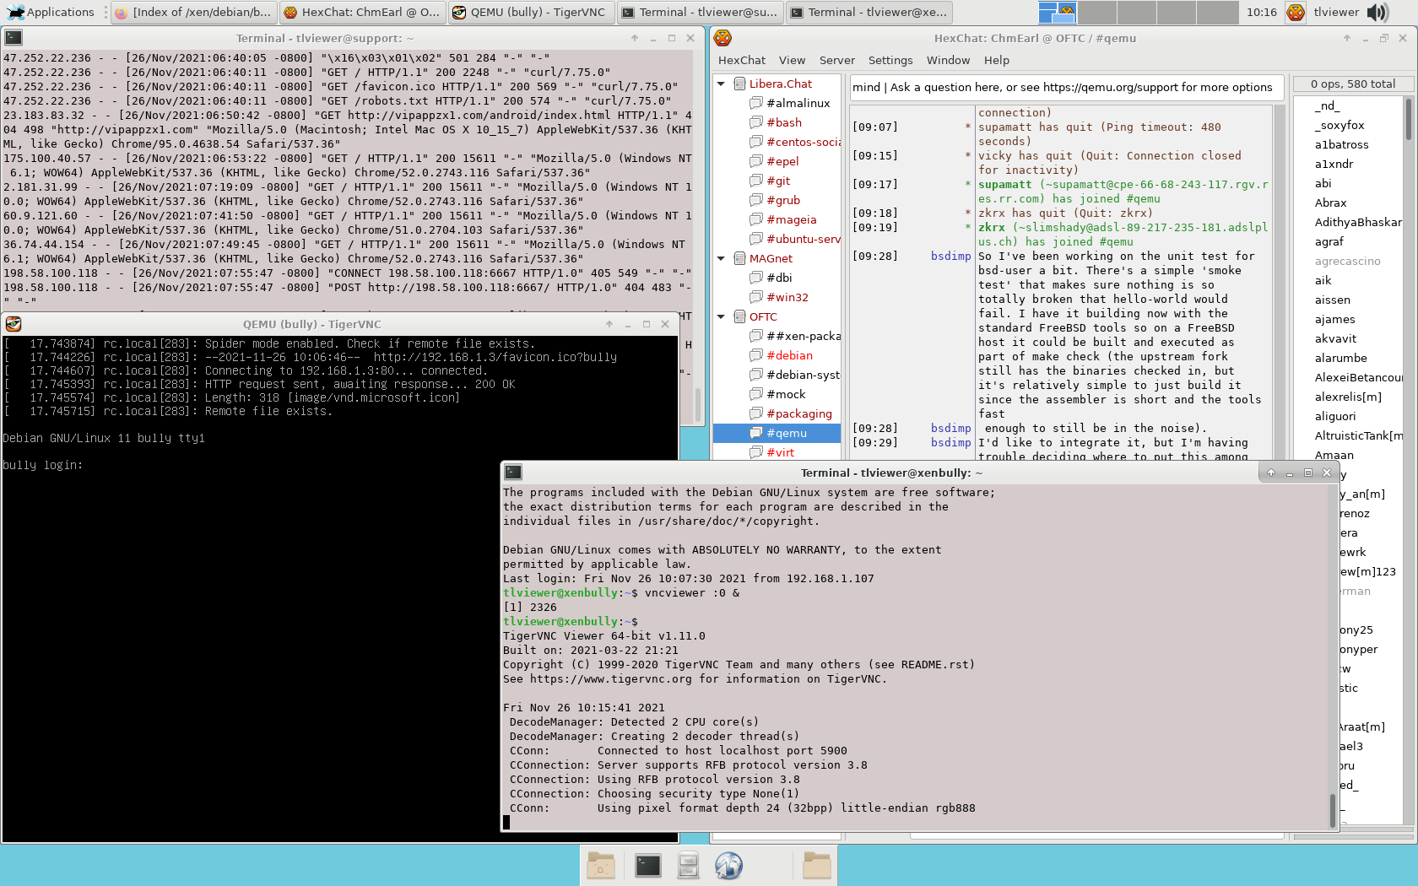Click the workspace switcher first workspace
The image size is (1418, 886).
pyautogui.click(x=1057, y=12)
